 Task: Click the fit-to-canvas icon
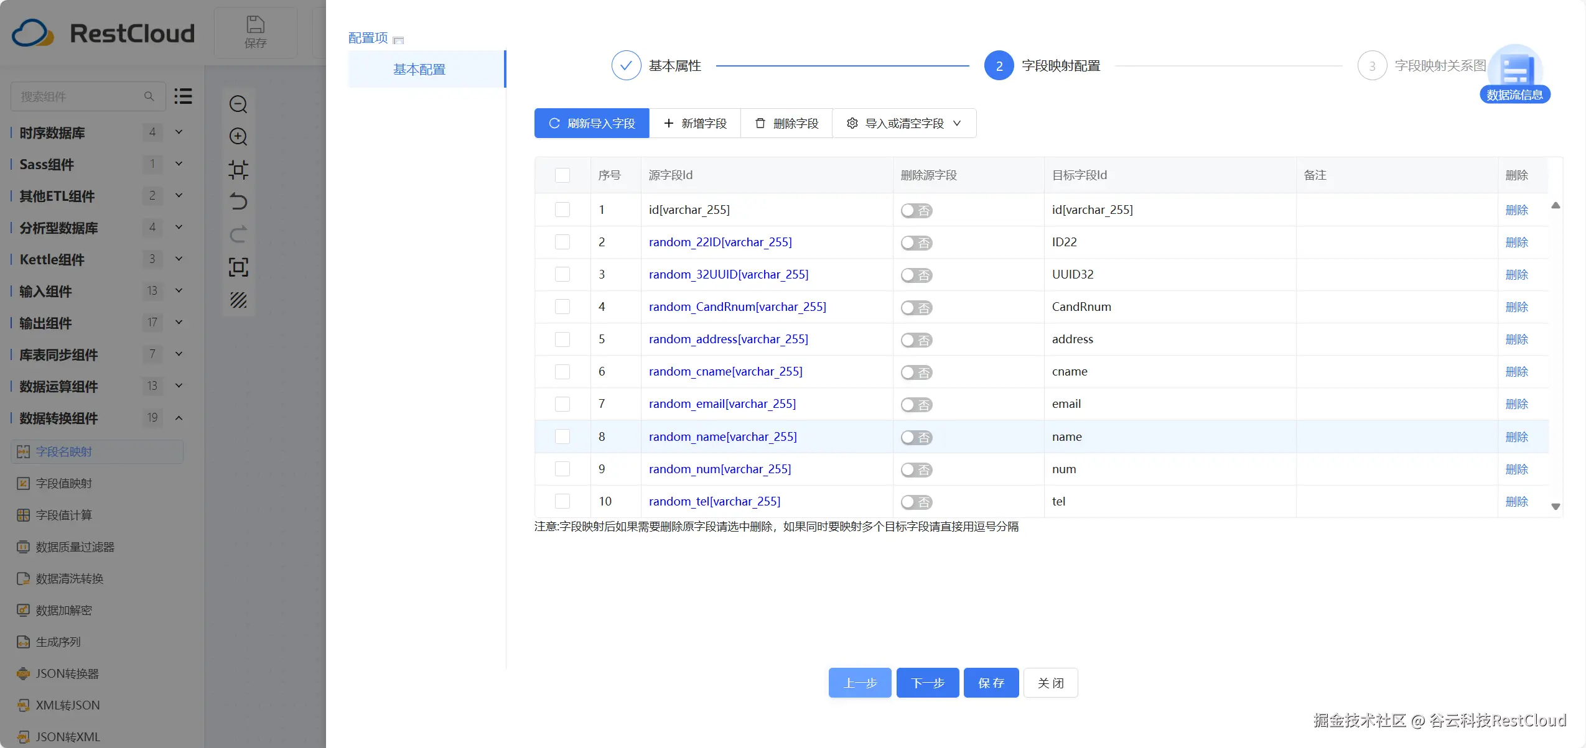coord(238,169)
